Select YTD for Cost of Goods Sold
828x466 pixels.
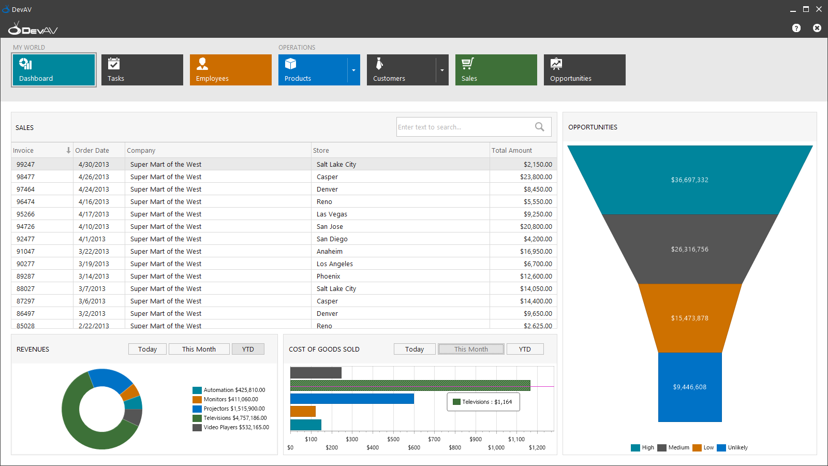tap(525, 349)
